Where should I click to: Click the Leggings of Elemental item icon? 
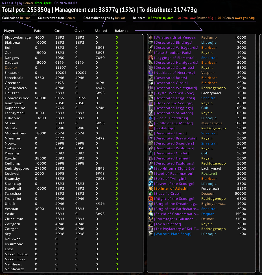click(x=151, y=58)
